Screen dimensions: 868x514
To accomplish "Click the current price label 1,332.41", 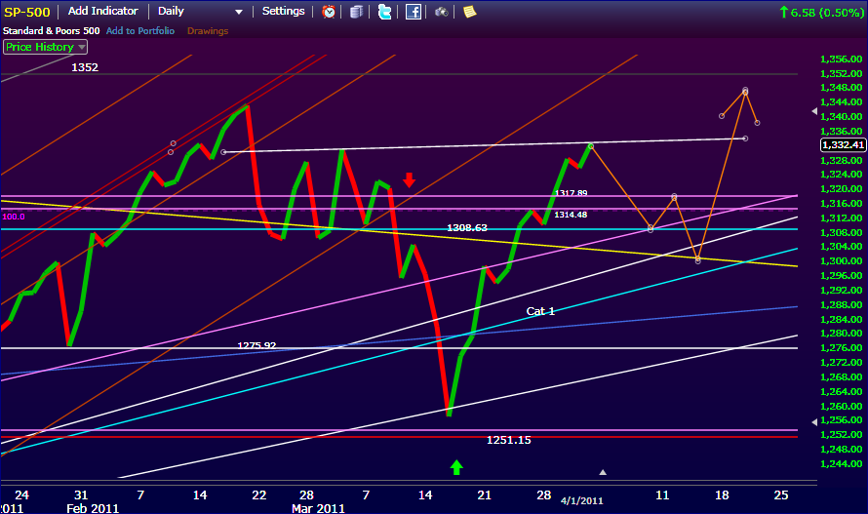I will (x=843, y=145).
